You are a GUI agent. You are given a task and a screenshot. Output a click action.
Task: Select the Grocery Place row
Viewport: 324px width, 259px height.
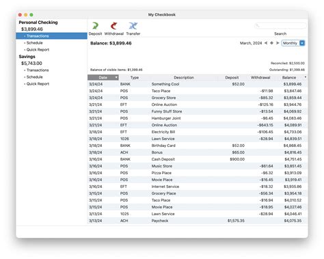(198, 193)
